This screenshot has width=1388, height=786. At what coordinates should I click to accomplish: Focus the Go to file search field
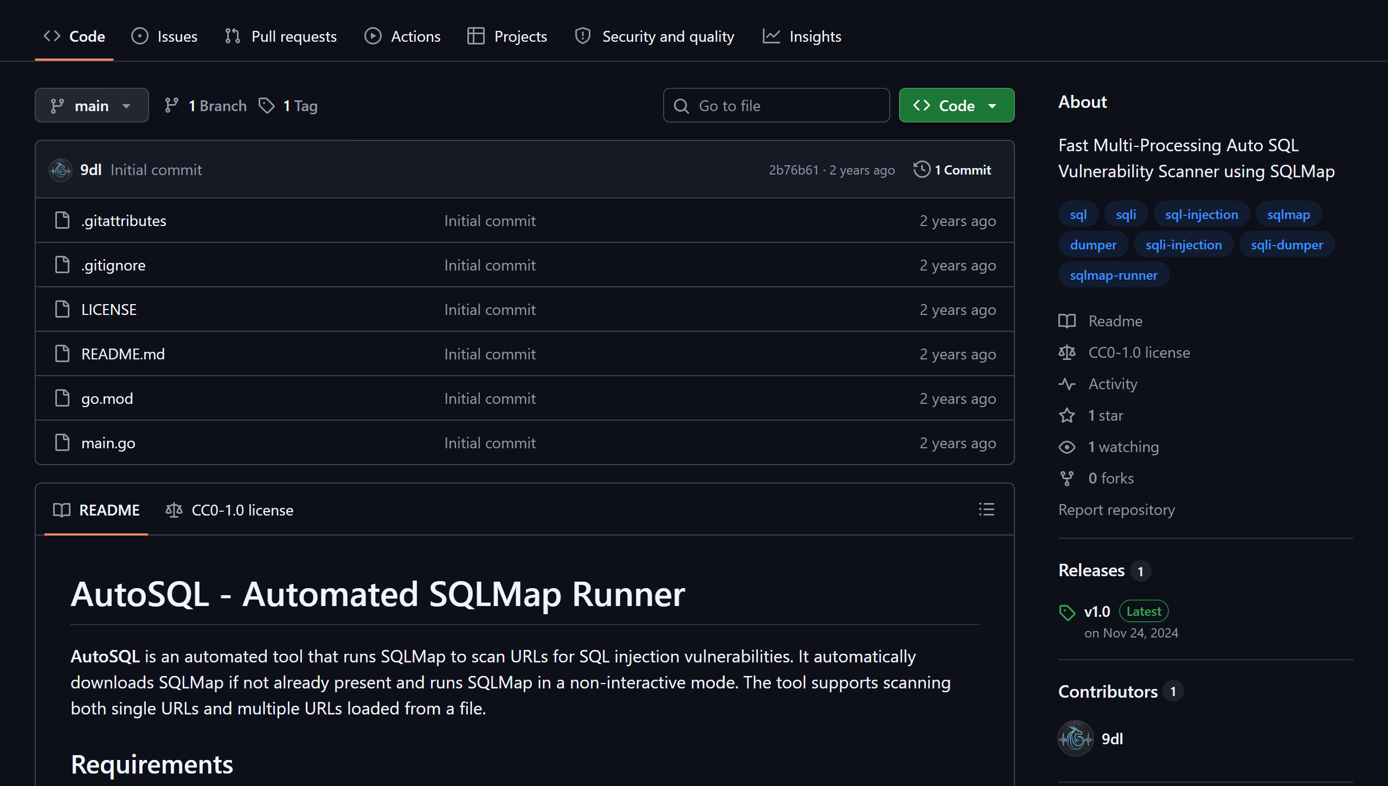776,106
